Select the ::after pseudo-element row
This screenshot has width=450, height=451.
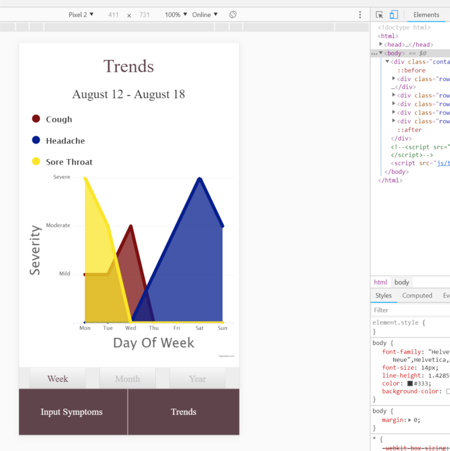(409, 130)
